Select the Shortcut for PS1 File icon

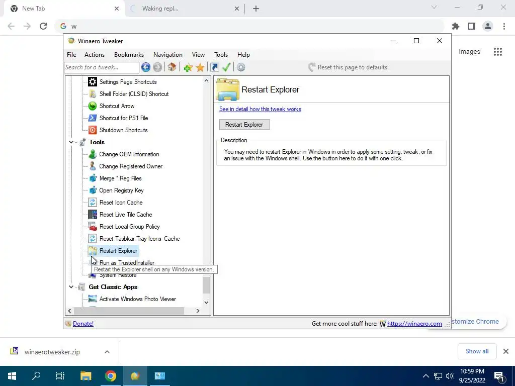(x=93, y=118)
